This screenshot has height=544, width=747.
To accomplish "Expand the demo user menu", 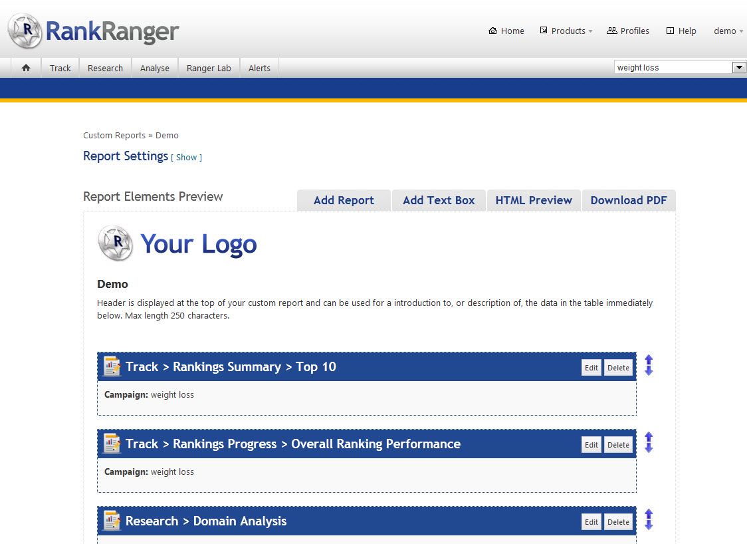I will click(728, 31).
